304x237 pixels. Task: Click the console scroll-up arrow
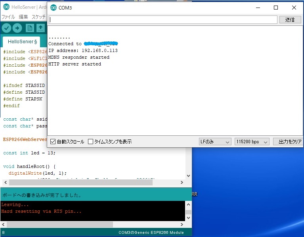click(188, 204)
